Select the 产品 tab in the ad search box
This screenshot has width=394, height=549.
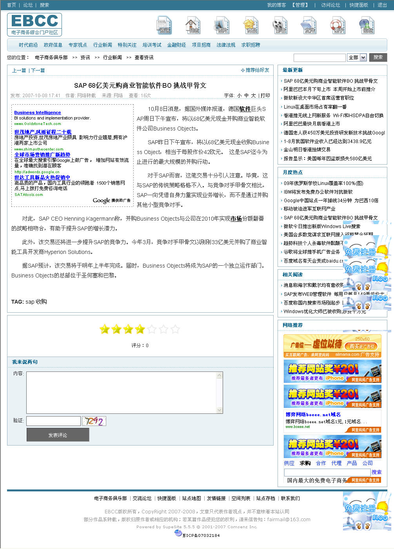(352, 463)
